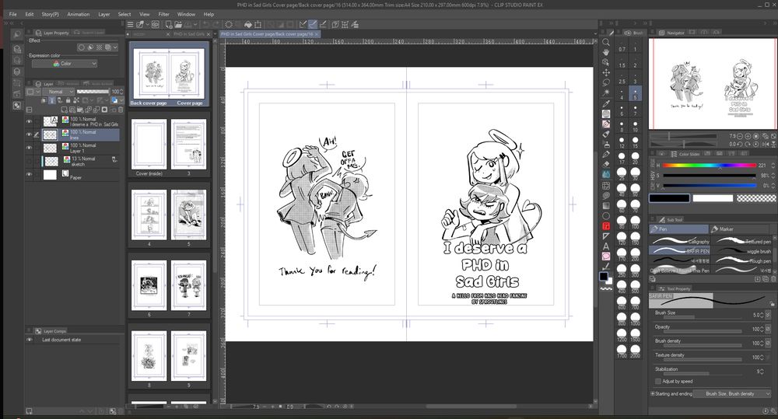Screen dimensions: 778x419
Task: Toggle 'Last document state' layer comp eye
Action: click(30, 340)
